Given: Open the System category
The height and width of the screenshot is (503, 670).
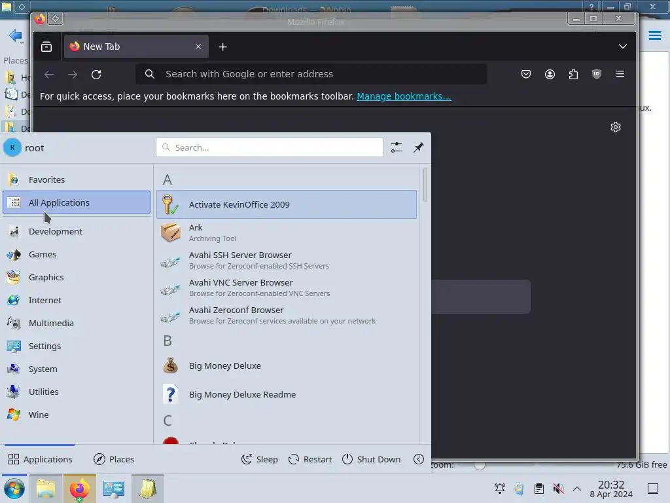Looking at the screenshot, I should point(77,369).
